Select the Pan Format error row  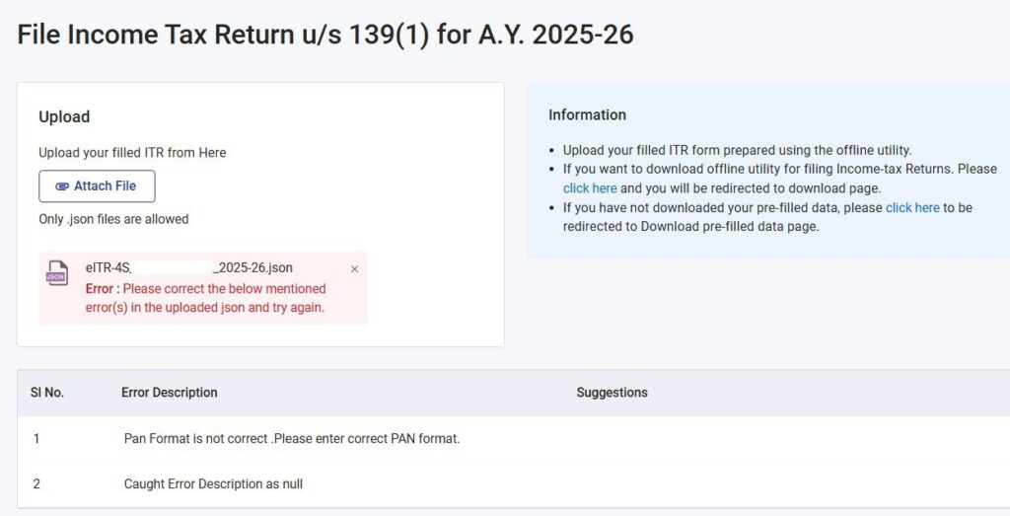292,438
